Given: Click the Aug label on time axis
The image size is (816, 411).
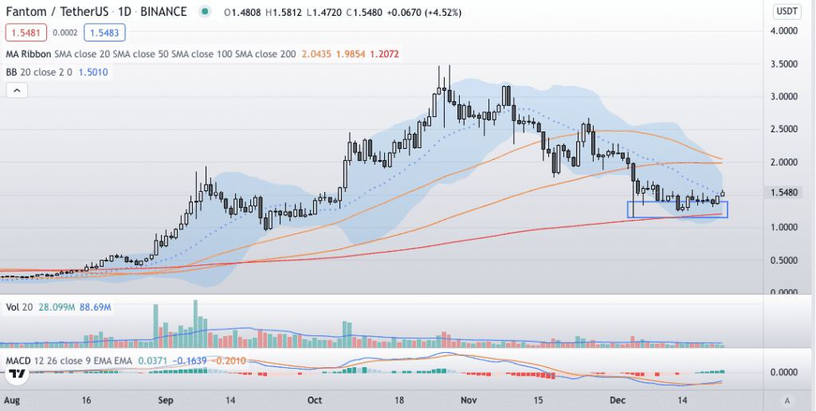Looking at the screenshot, I should [11, 401].
